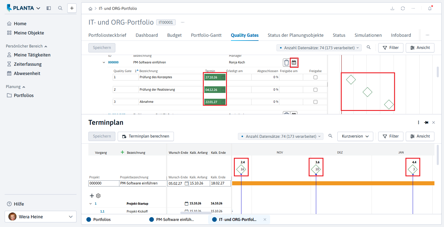Click the milestone diamond labeled 16
444x227 pixels.
[241, 169]
